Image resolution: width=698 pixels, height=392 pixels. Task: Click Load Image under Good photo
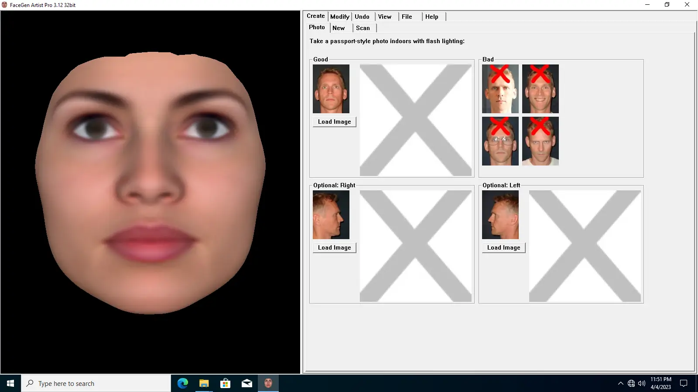pyautogui.click(x=335, y=122)
